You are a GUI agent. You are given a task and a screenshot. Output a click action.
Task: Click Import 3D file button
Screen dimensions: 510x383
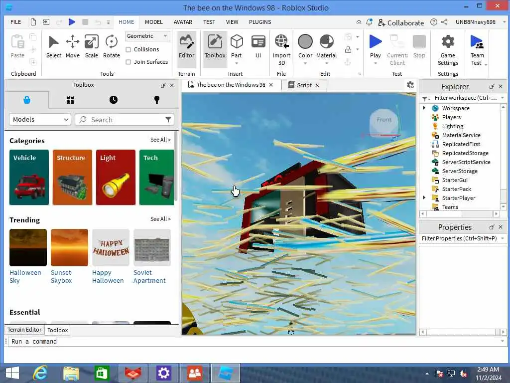click(281, 49)
